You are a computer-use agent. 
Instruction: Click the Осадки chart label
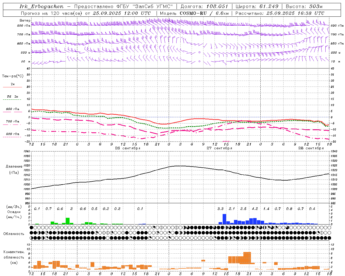point(14,212)
